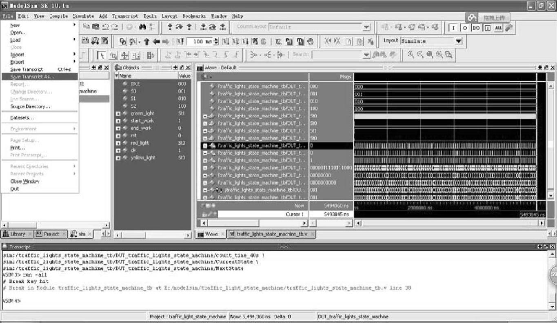Expand yellow_light in the Objects panel
The width and height of the screenshot is (557, 323).
point(118,158)
